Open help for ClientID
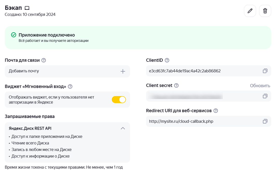The height and width of the screenshot is (182, 276). [167, 60]
